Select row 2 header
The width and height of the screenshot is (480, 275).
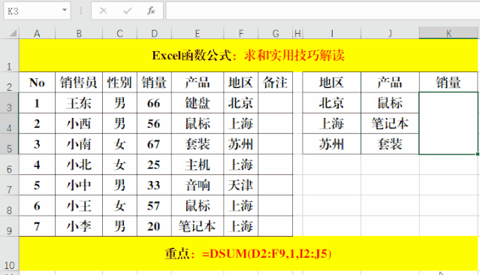point(9,83)
